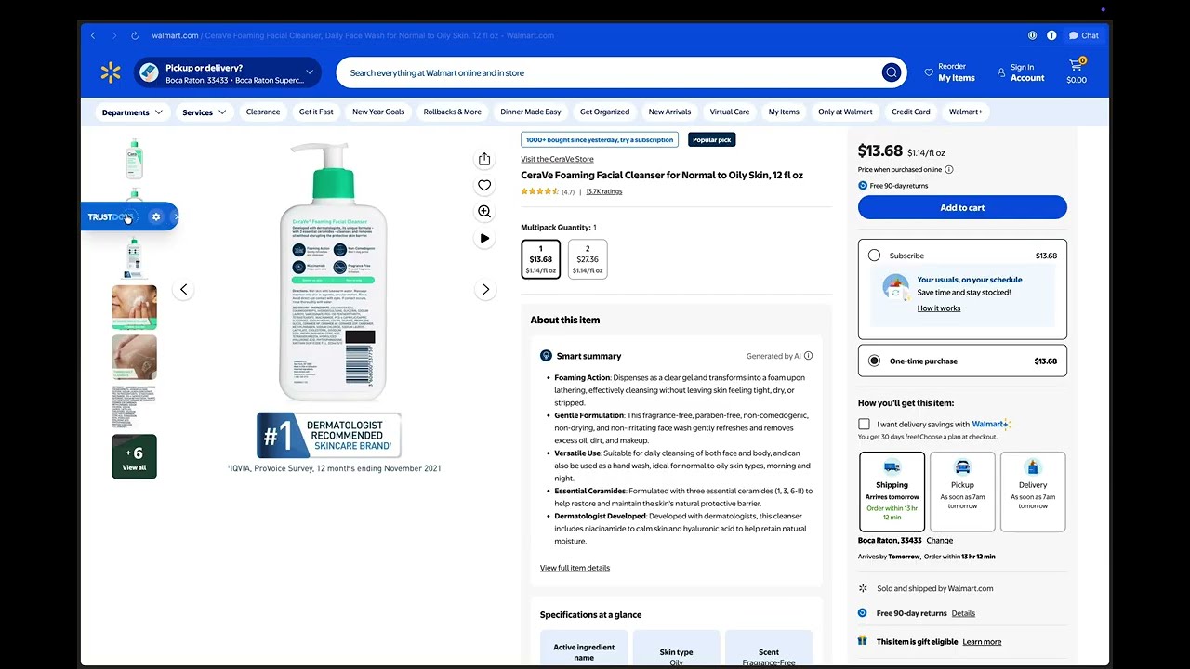1190x669 pixels.
Task: Click the arrow on the TrustDock widget
Action: [x=176, y=216]
